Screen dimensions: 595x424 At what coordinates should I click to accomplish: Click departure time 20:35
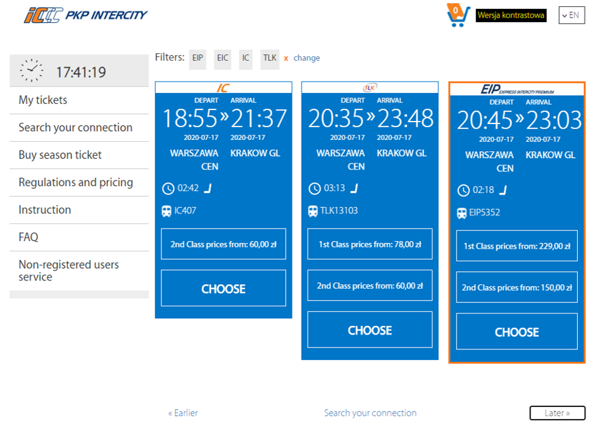click(x=337, y=118)
